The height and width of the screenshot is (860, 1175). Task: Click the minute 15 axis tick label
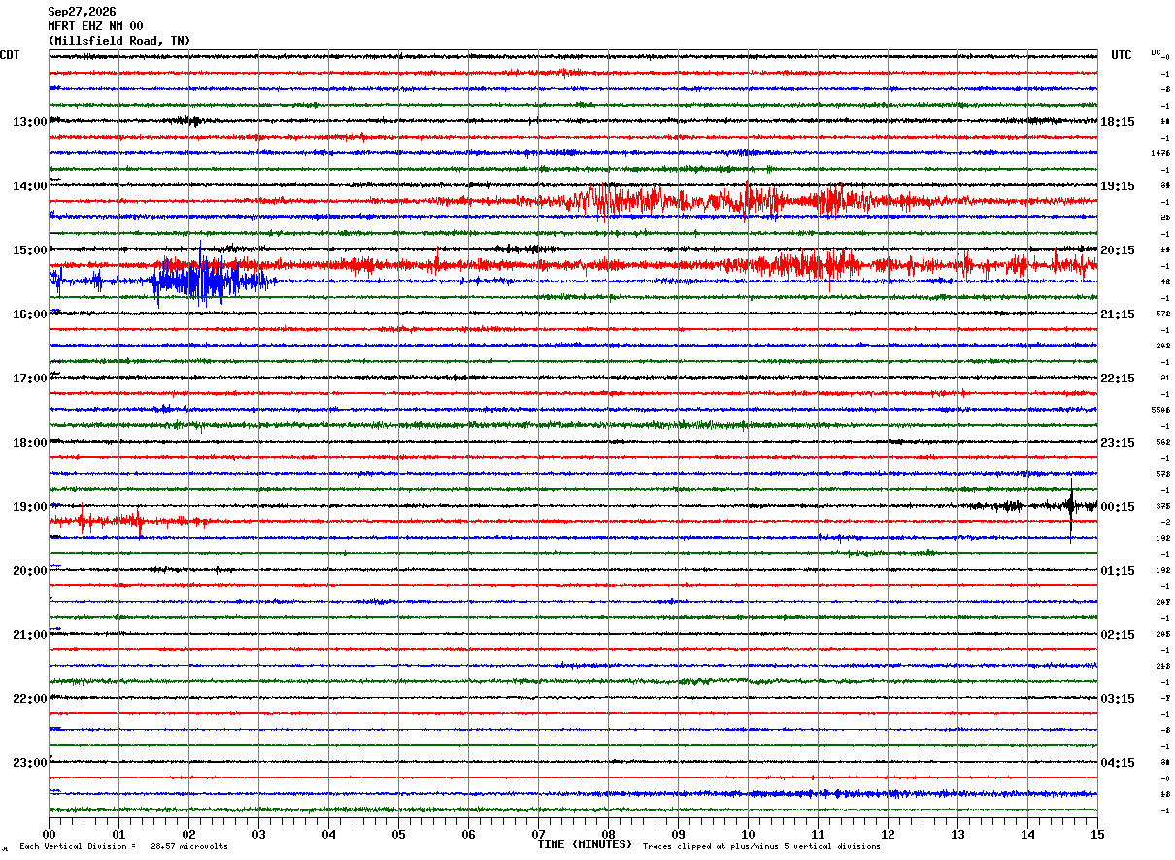(x=1097, y=834)
